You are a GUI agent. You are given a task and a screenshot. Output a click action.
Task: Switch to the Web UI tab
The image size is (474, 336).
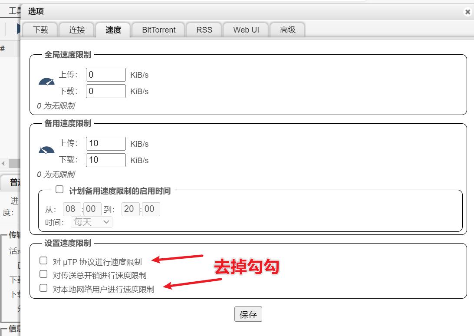245,30
